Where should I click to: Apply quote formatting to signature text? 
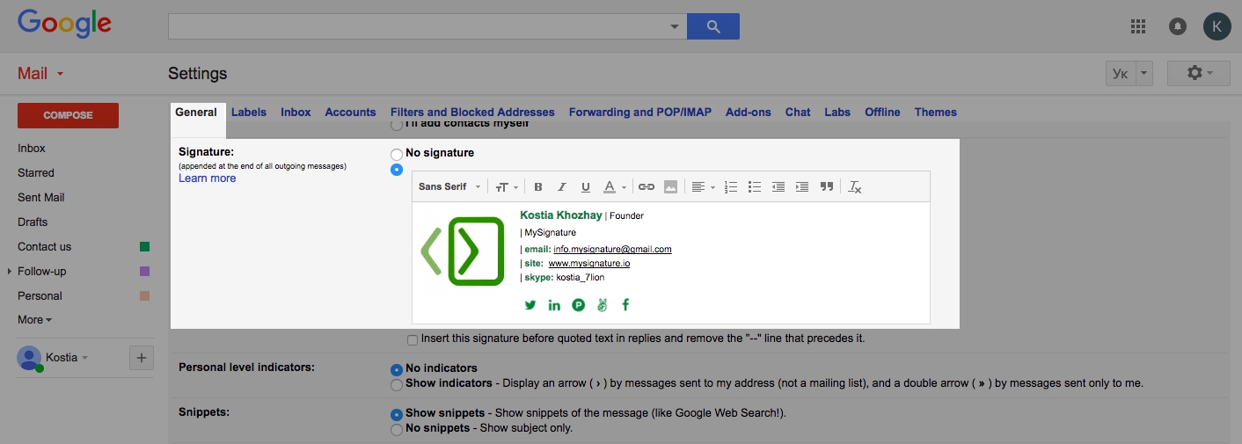pyautogui.click(x=826, y=186)
